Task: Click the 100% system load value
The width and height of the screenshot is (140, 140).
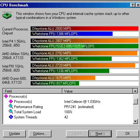Action: (68, 112)
